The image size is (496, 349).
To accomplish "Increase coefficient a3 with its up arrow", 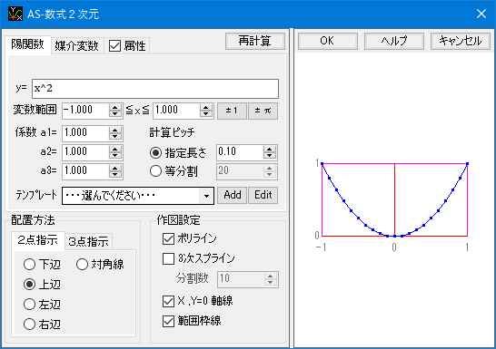I will 115,168.
